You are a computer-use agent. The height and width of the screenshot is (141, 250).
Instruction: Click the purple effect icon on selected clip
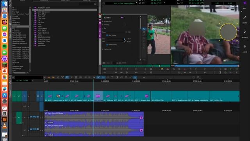tap(98, 96)
